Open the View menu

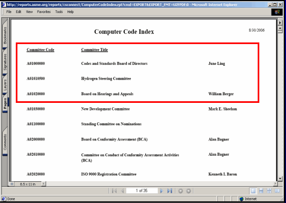[x=29, y=12]
